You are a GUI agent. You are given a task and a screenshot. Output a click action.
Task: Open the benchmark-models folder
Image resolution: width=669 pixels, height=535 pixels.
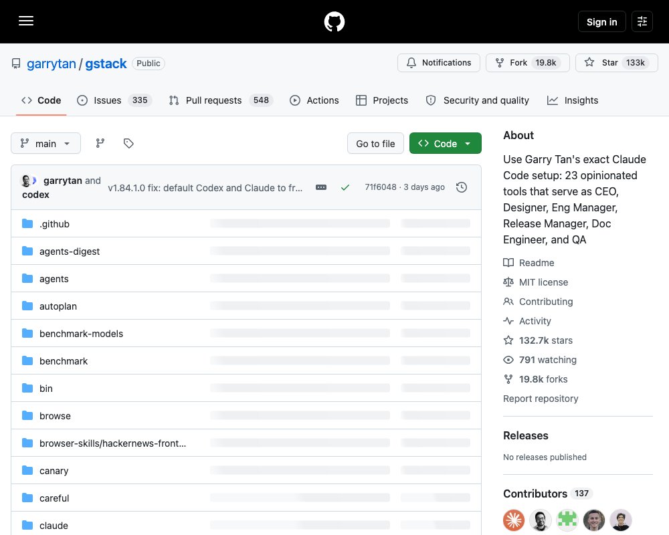pos(81,334)
